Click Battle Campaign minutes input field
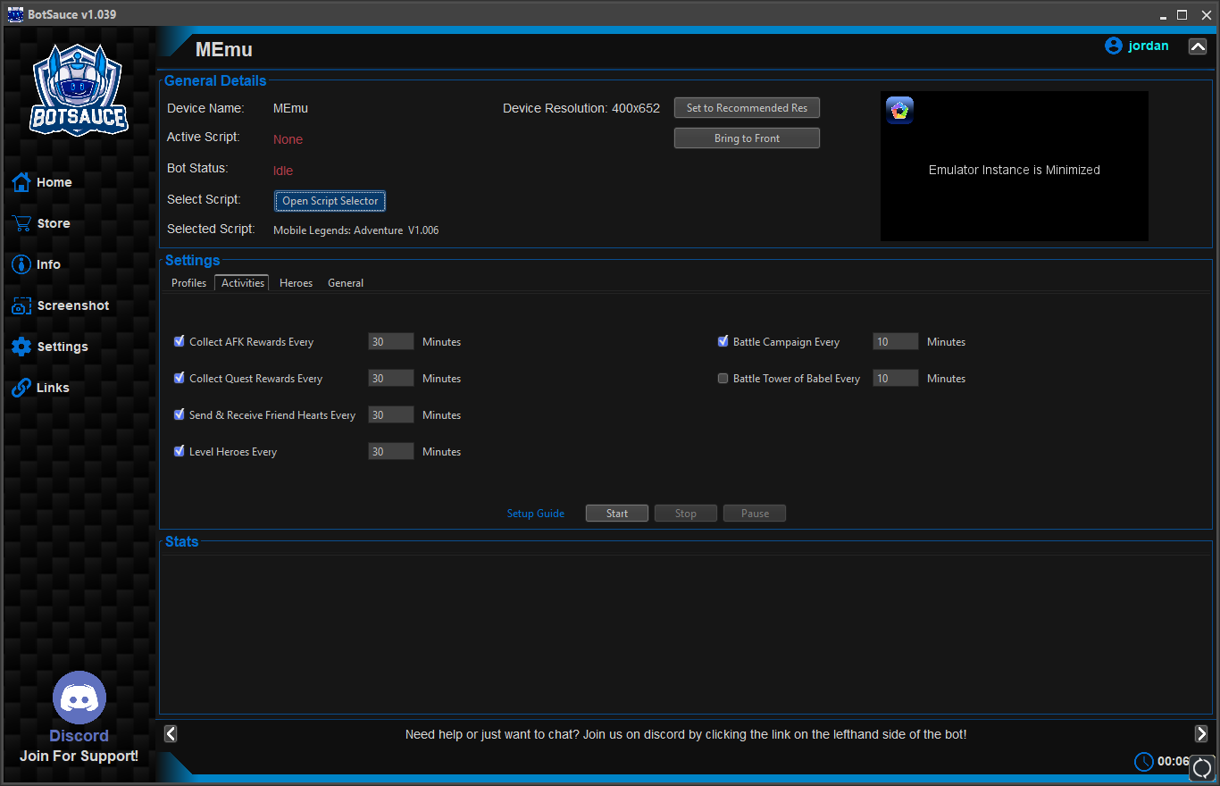 895,342
